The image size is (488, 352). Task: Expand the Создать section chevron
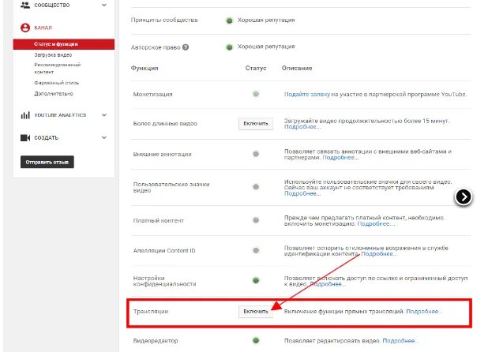pyautogui.click(x=104, y=137)
